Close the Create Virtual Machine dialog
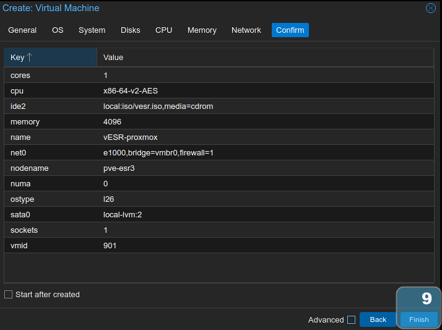The height and width of the screenshot is (330, 442). pyautogui.click(x=431, y=8)
